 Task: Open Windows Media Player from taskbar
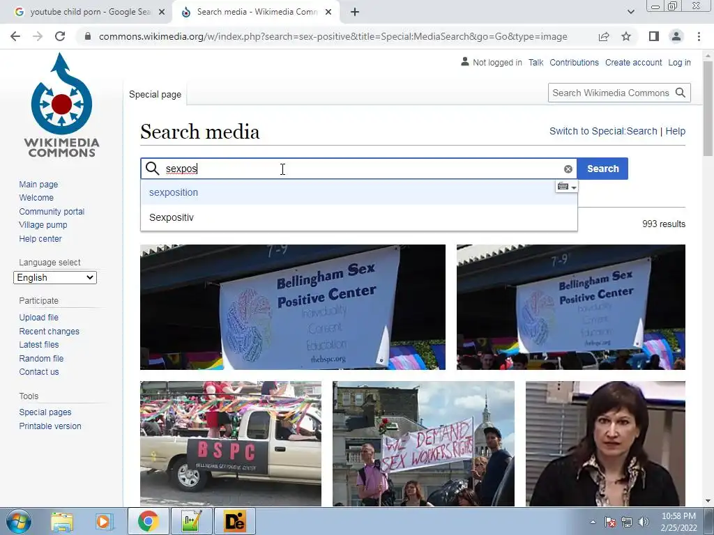[104, 521]
